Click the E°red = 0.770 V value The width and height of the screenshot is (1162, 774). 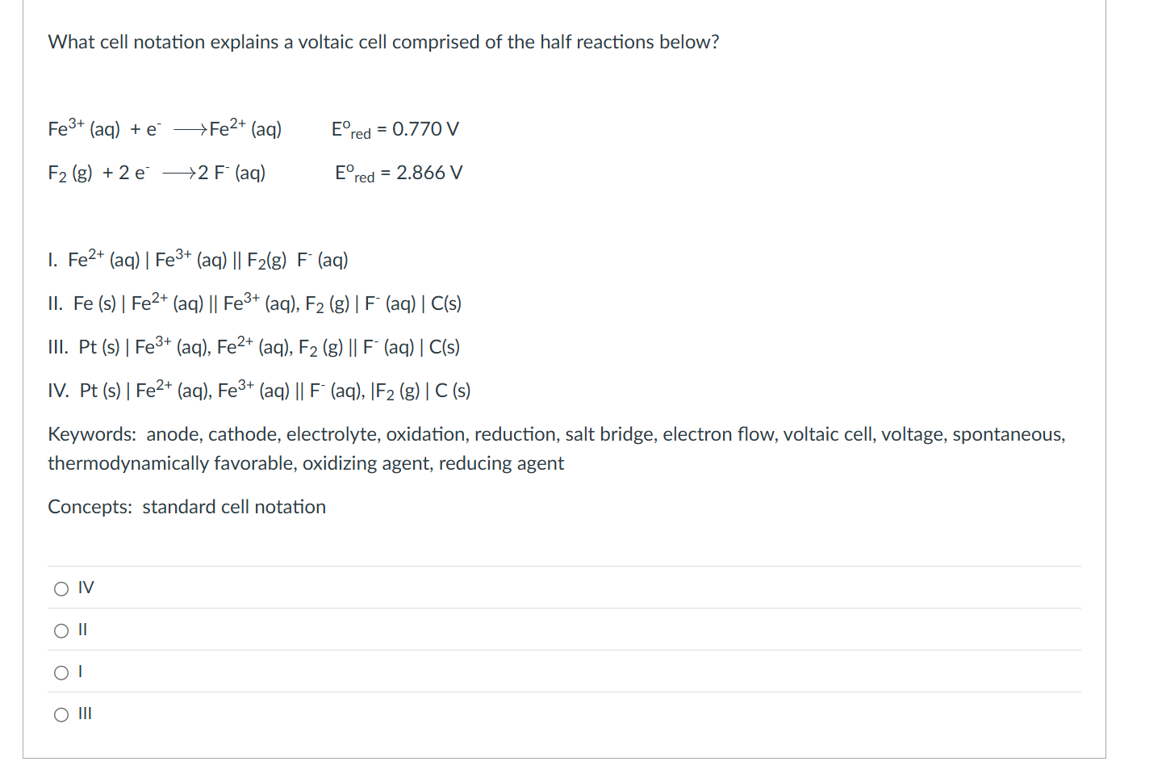coord(395,128)
